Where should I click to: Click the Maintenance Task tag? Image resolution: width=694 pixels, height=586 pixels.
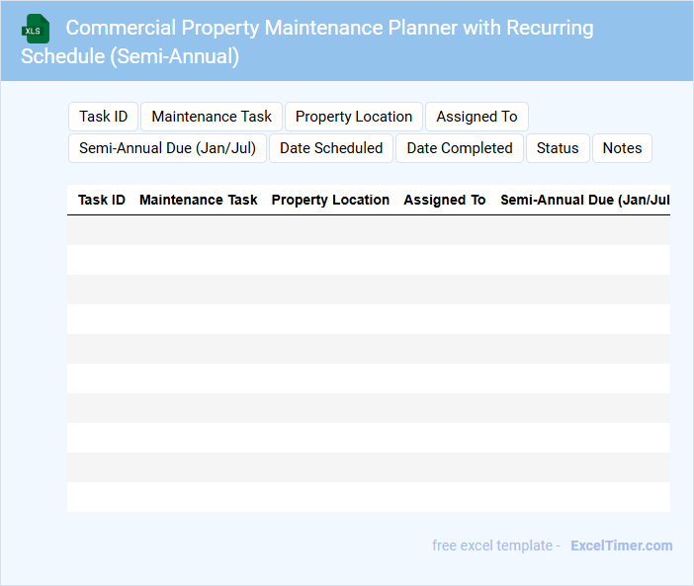click(212, 117)
